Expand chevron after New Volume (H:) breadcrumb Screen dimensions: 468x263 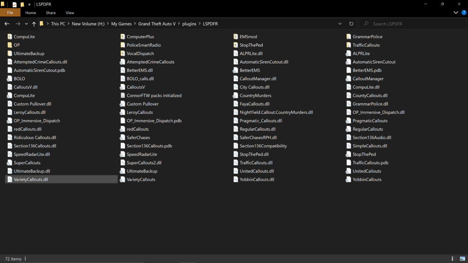click(108, 24)
